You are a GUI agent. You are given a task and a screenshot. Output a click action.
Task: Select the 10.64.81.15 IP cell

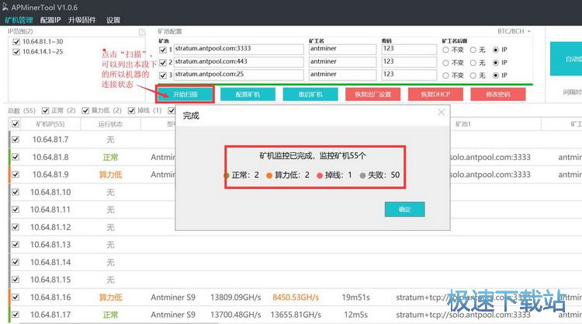[x=50, y=280]
